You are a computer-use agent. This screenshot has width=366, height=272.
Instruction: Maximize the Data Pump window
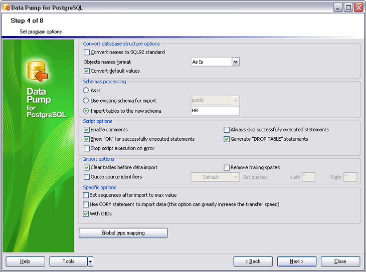tap(348, 7)
